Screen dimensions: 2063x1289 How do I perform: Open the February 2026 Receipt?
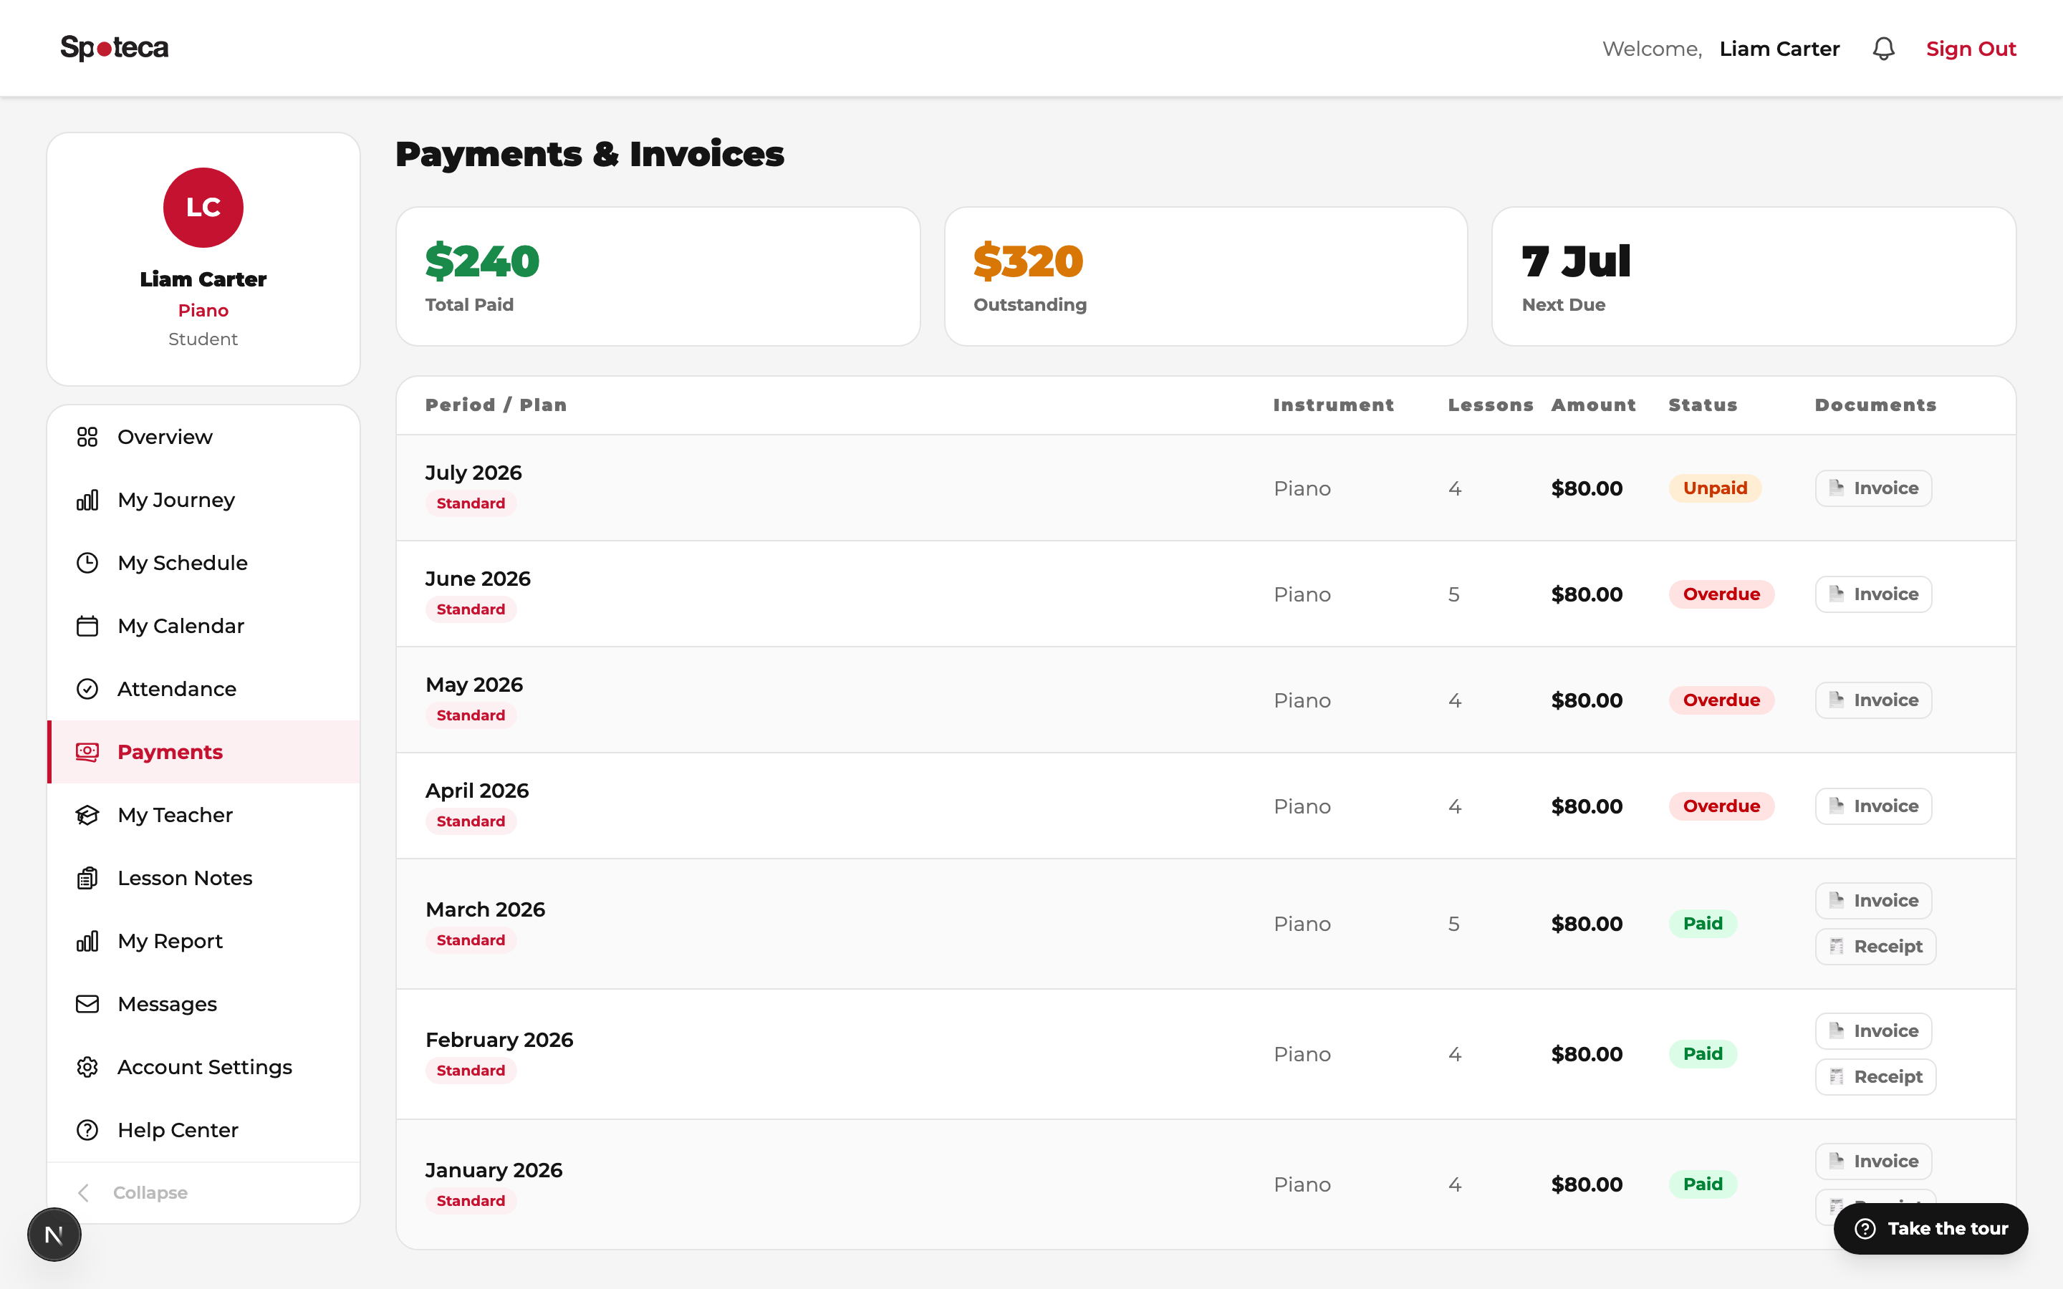[x=1875, y=1077]
